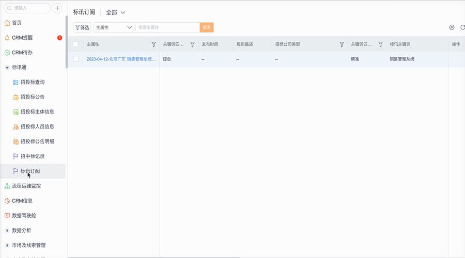Go to 招投标人员信息 menu item

click(37, 126)
